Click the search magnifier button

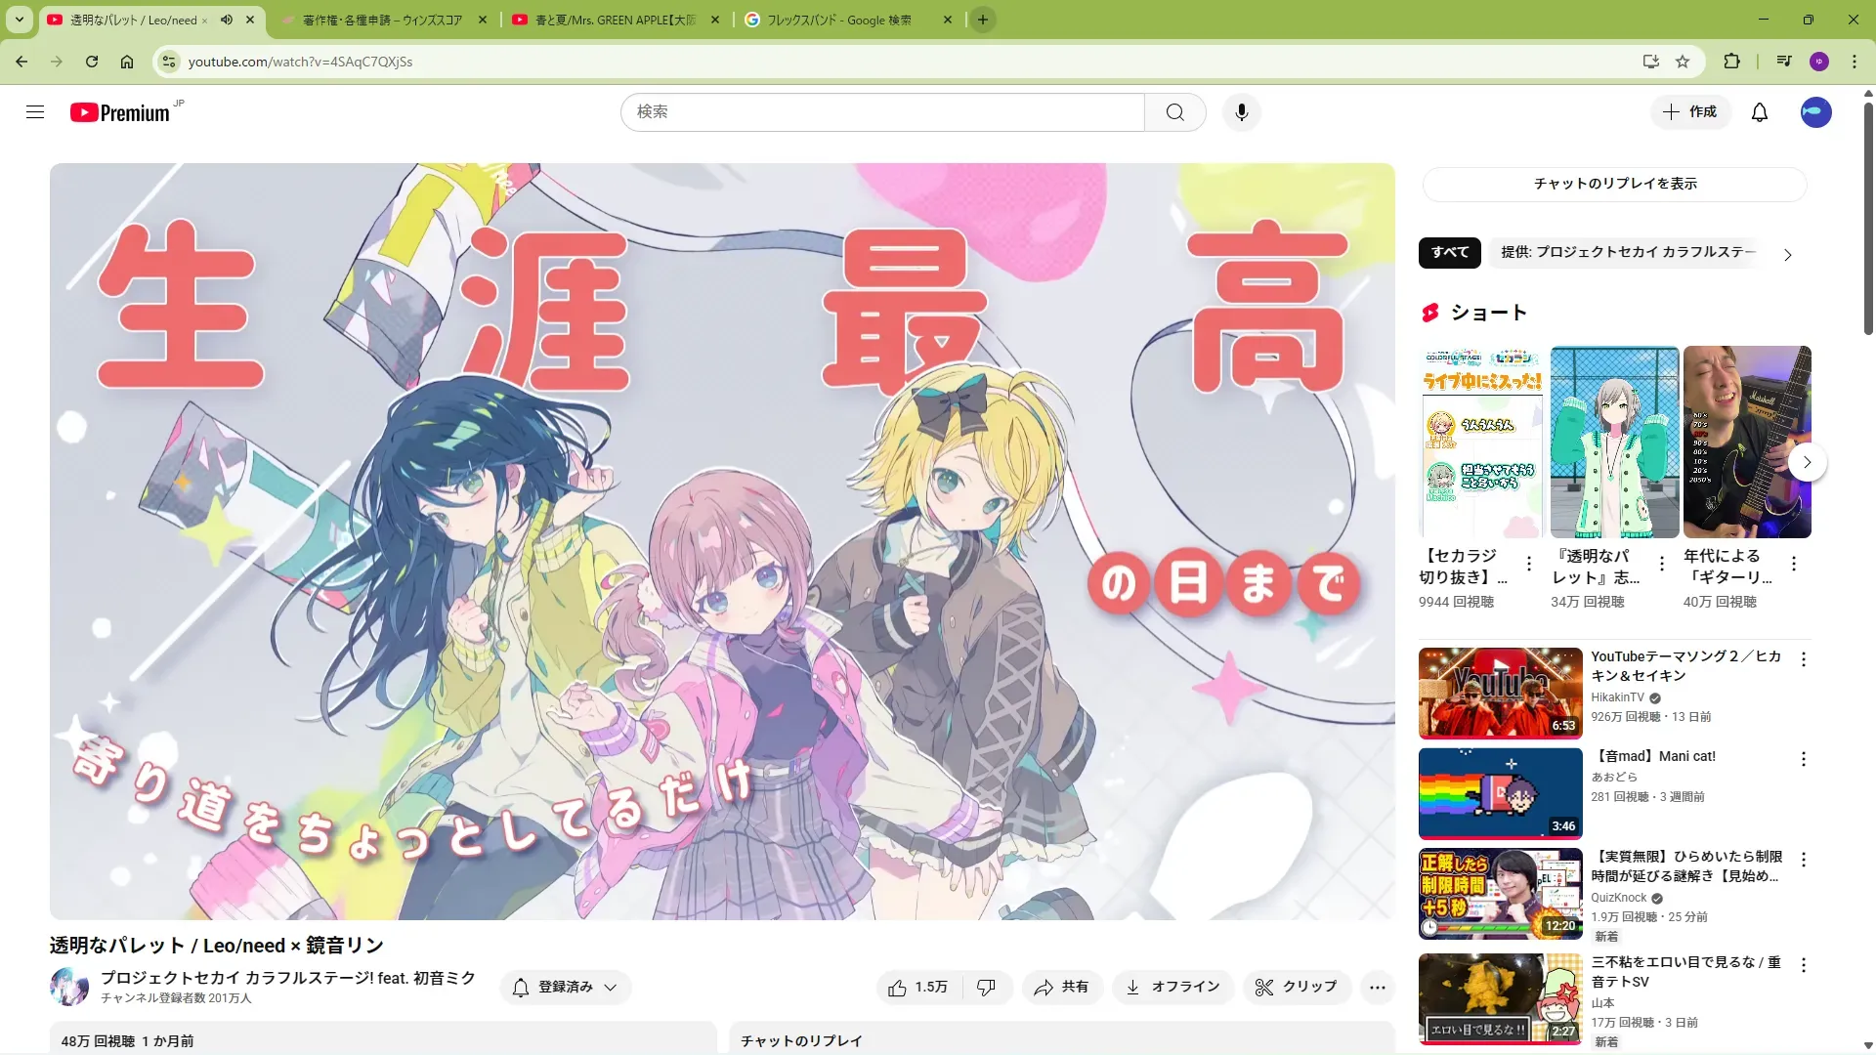pyautogui.click(x=1174, y=112)
